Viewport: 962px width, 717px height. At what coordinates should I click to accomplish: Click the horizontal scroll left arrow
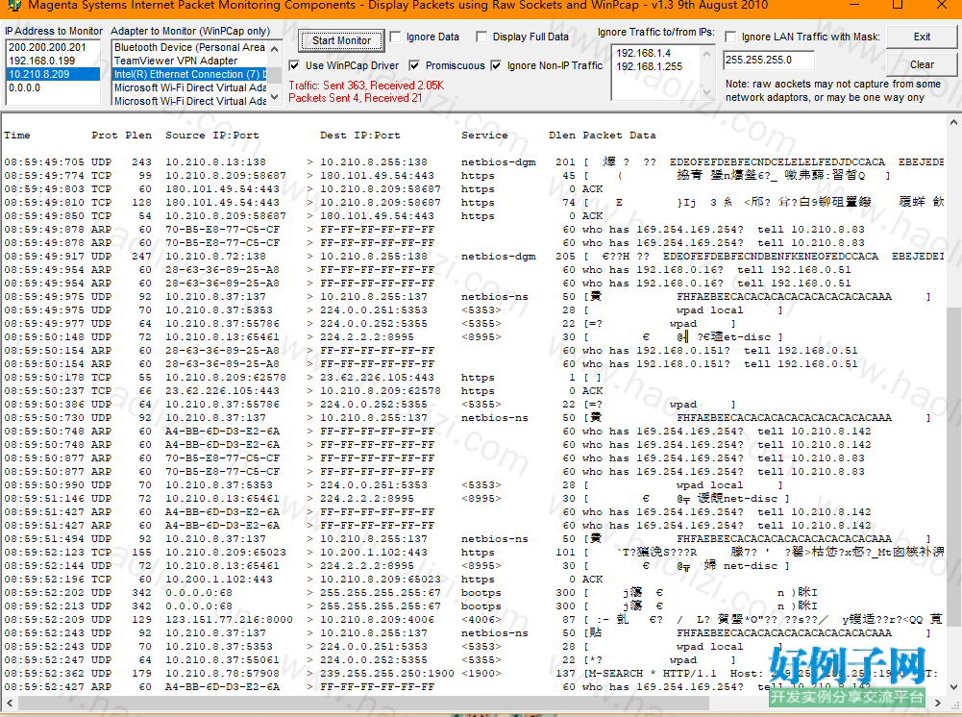pos(9,703)
